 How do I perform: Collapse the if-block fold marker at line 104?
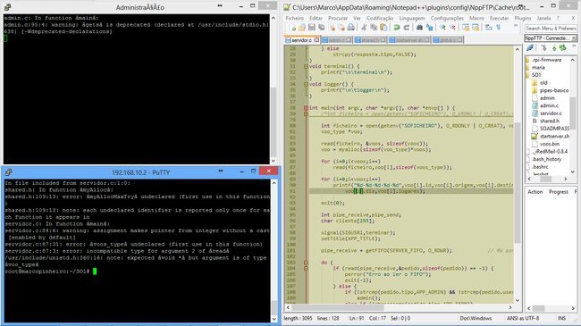[x=306, y=268]
